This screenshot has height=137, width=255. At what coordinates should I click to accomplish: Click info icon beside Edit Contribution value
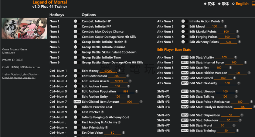click(128, 76)
